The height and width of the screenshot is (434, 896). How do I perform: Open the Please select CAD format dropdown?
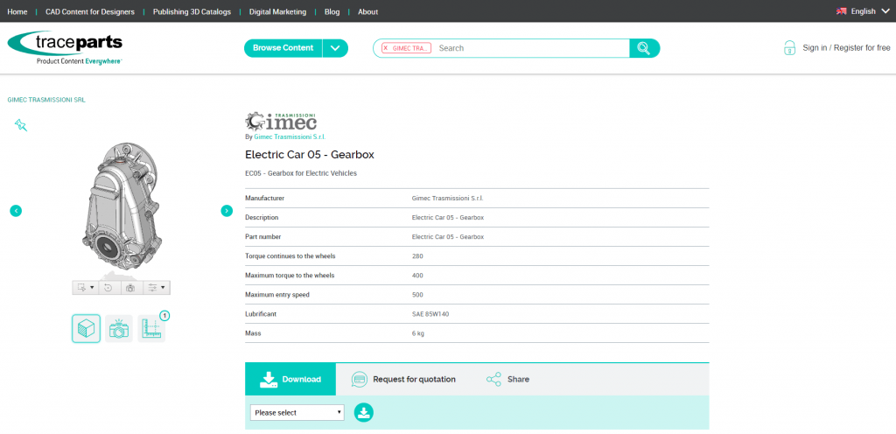(297, 412)
